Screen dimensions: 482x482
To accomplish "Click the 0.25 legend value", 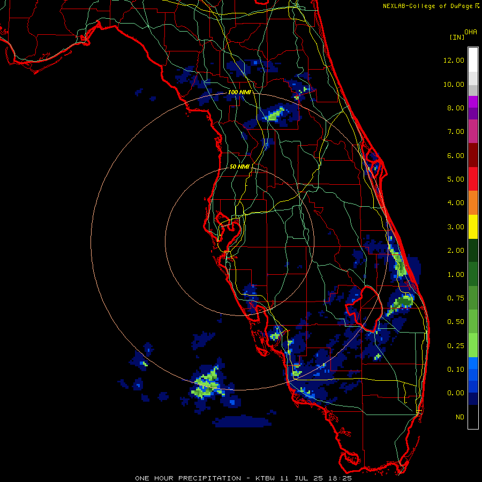I will tap(456, 346).
